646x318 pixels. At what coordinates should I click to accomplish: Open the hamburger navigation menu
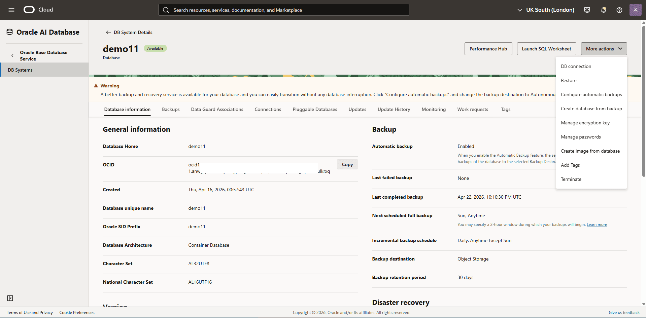(x=11, y=10)
